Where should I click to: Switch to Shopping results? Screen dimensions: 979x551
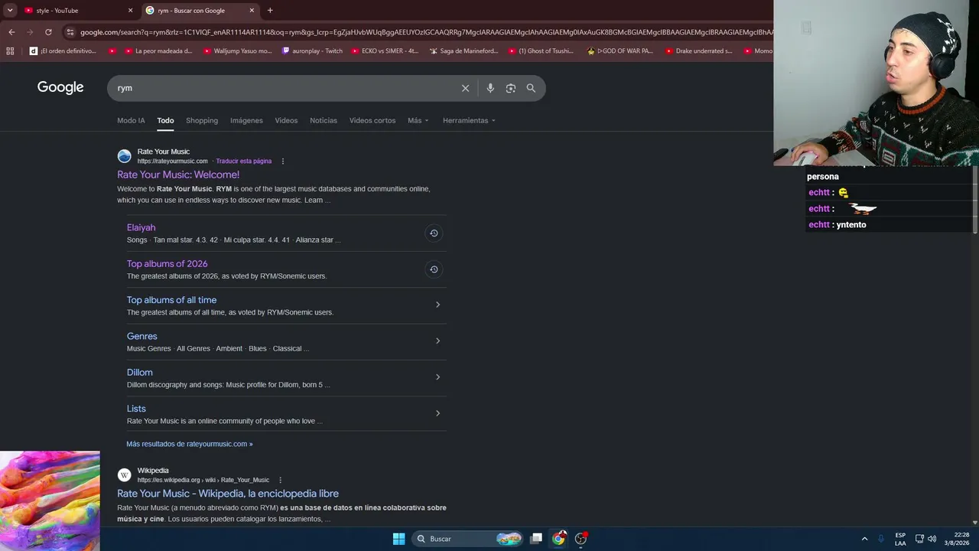pos(202,121)
